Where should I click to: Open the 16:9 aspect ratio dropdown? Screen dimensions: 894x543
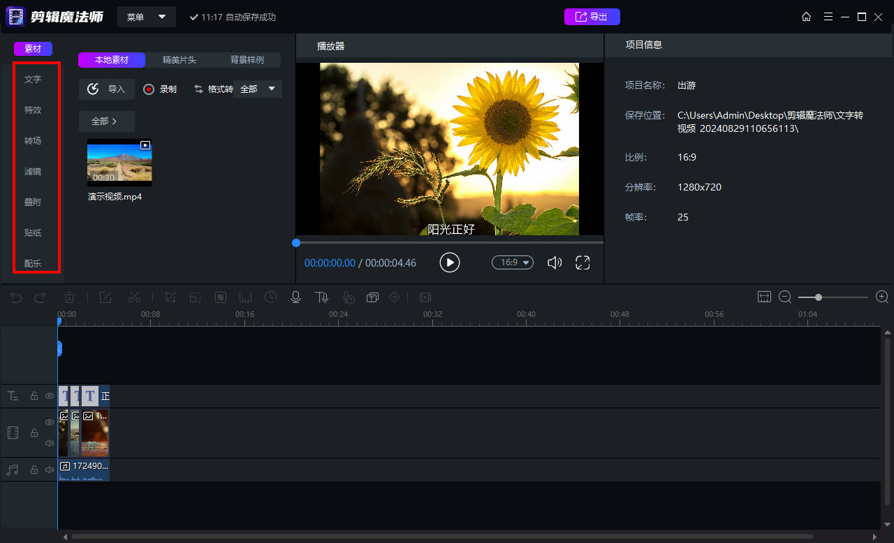click(513, 262)
